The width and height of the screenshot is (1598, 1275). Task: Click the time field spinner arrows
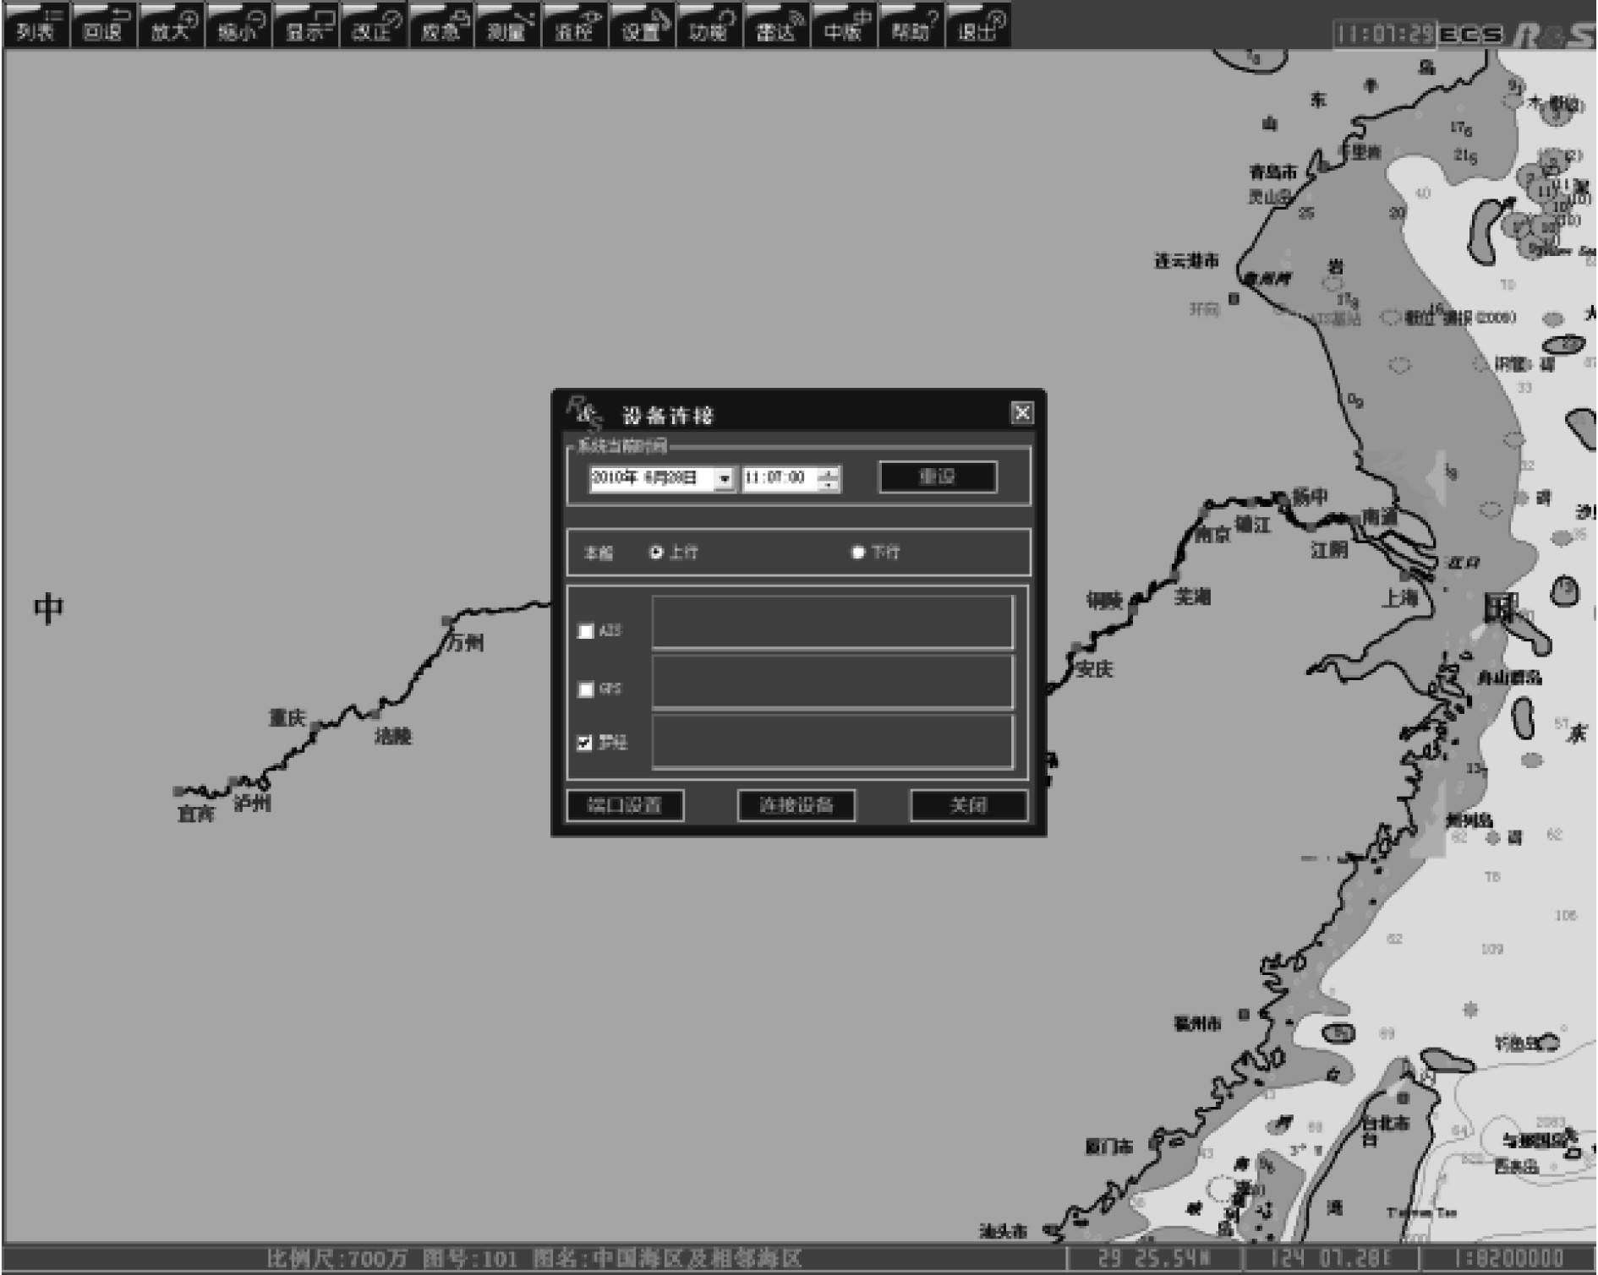(829, 479)
